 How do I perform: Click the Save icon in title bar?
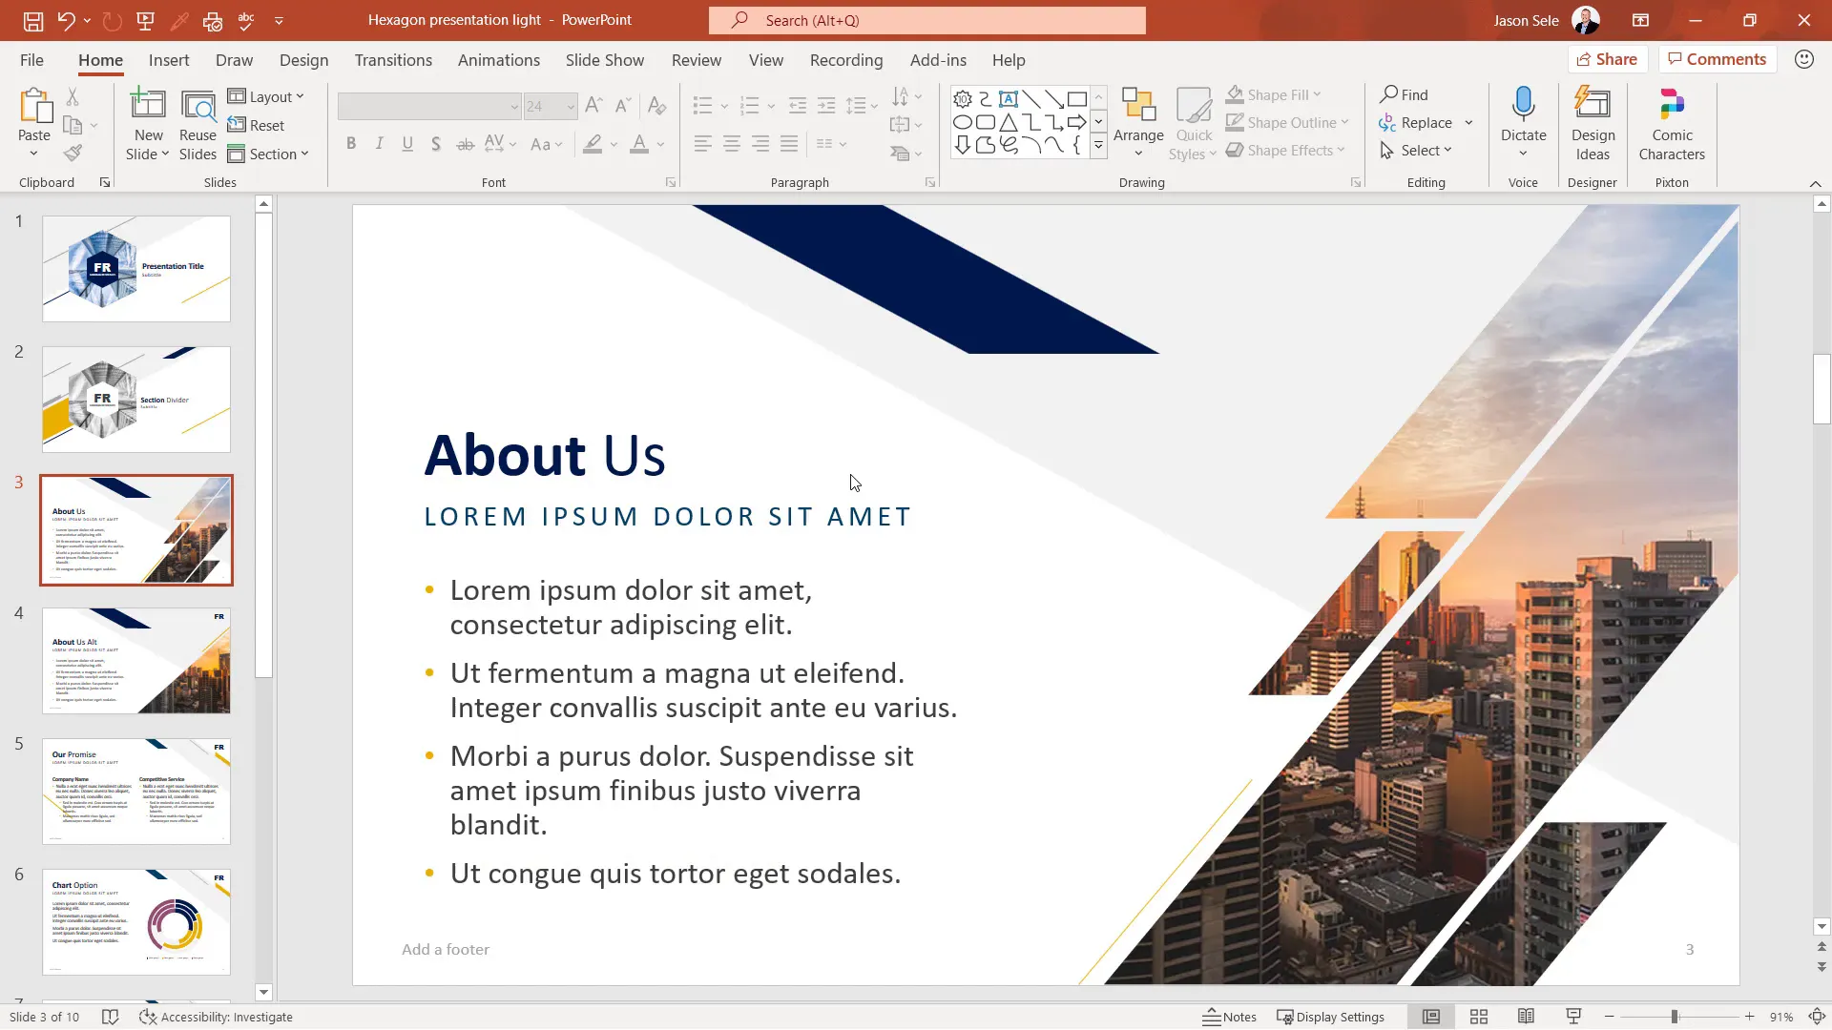click(33, 20)
